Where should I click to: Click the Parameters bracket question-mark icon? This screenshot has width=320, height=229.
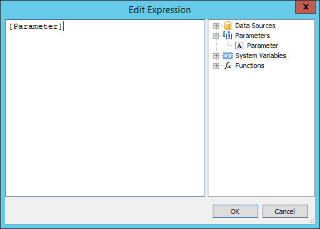coord(228,36)
